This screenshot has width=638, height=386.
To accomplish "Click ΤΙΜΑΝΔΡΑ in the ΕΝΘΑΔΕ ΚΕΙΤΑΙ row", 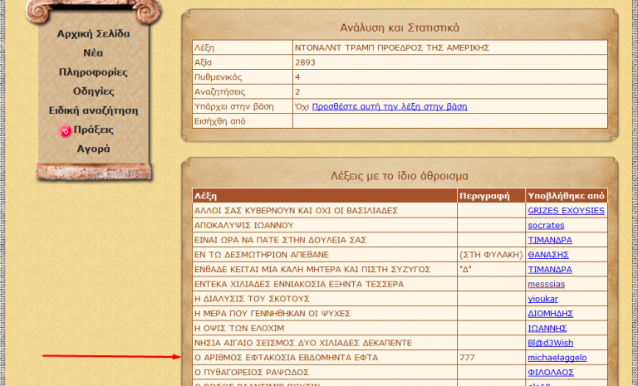I will 549,270.
